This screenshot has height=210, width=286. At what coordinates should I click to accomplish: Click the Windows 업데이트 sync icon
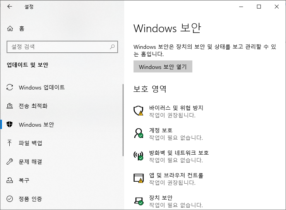click(10, 87)
